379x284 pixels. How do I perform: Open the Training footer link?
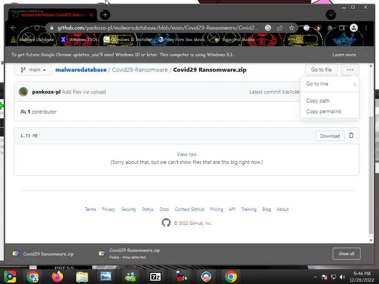click(x=249, y=209)
